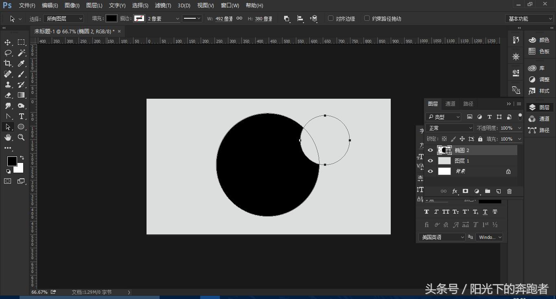
Task: Select the Crop tool
Action: pyautogui.click(x=8, y=63)
